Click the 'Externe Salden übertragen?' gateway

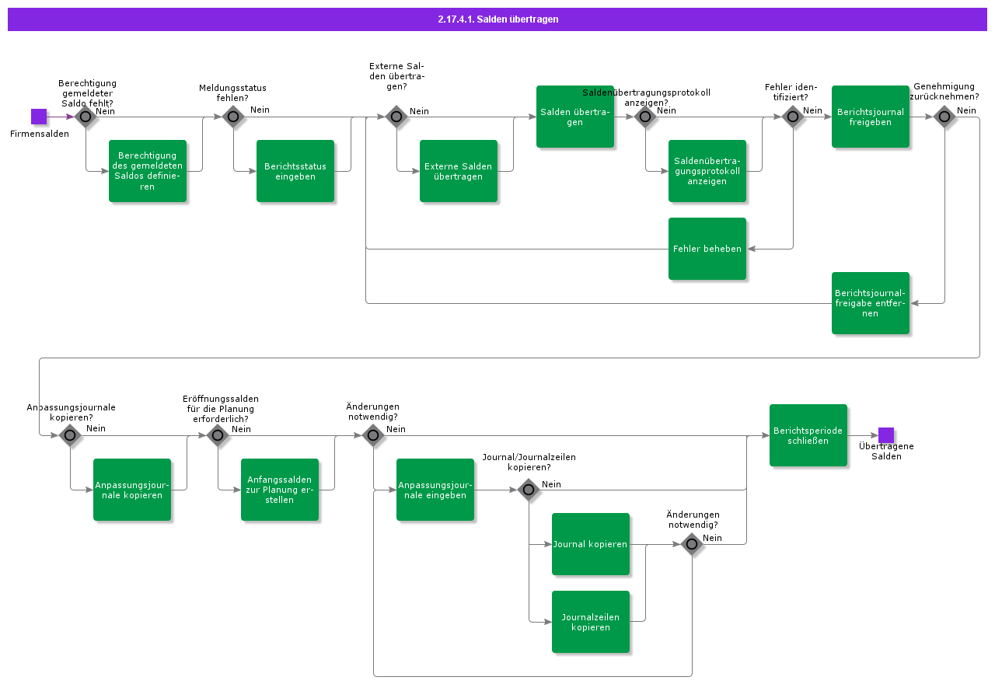tap(396, 117)
